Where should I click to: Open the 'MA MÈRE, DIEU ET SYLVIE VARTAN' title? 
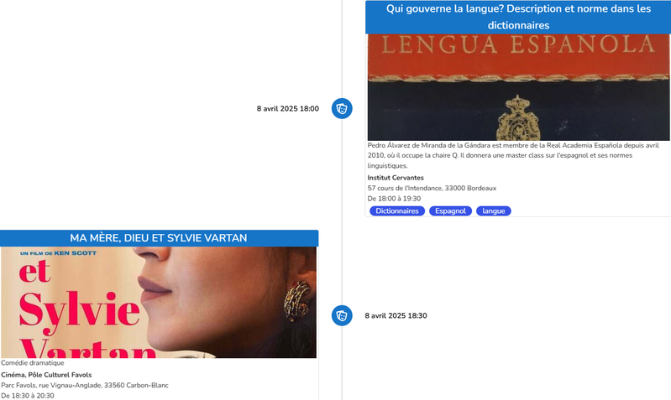(159, 238)
